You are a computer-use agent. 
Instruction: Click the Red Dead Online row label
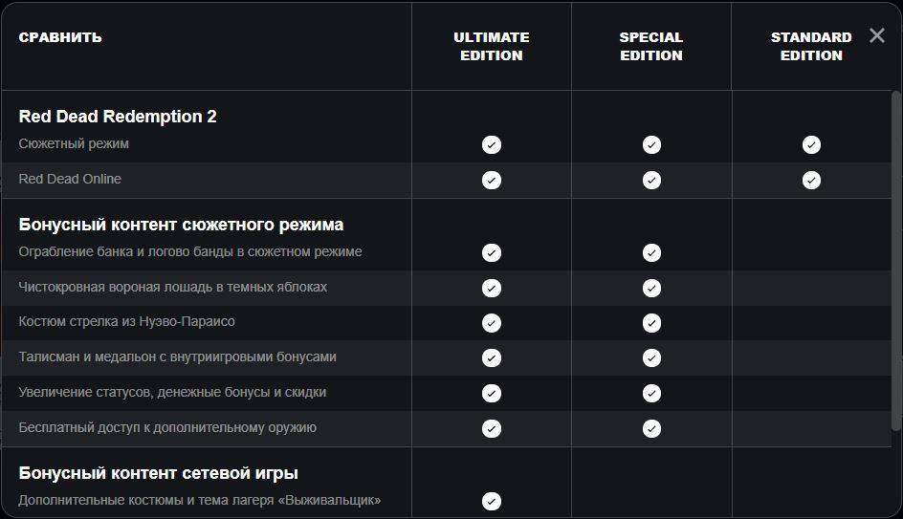[70, 179]
